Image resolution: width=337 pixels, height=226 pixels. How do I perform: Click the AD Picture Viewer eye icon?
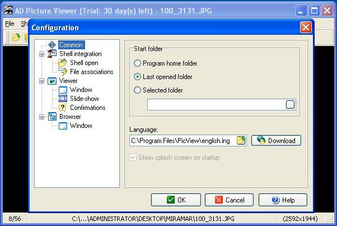tap(8, 10)
